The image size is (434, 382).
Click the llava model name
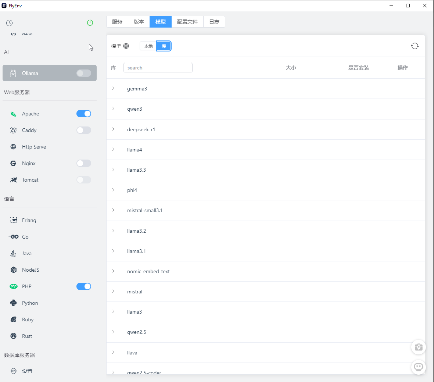(x=132, y=353)
